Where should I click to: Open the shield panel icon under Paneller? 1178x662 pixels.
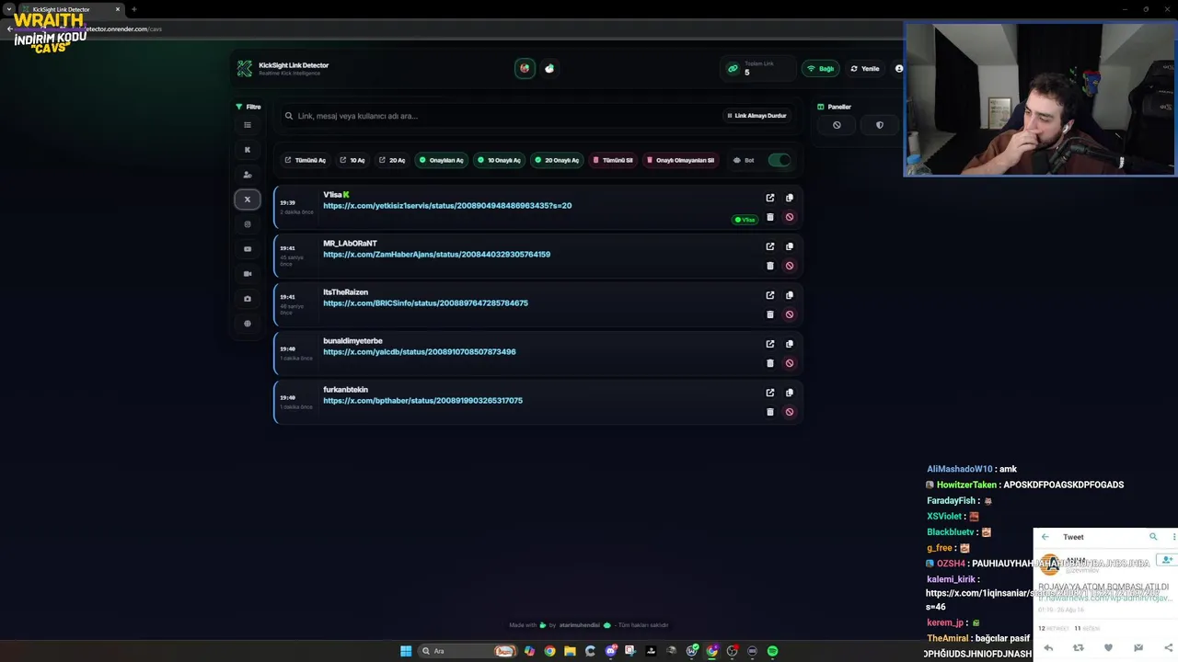[880, 125]
